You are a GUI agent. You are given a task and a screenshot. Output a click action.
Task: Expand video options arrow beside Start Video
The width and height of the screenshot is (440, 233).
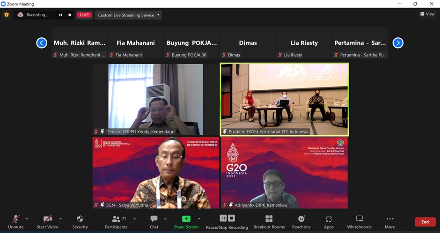coord(60,218)
